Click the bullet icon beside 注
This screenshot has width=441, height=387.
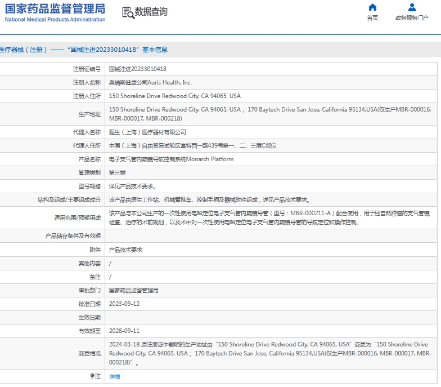[x=92, y=376]
